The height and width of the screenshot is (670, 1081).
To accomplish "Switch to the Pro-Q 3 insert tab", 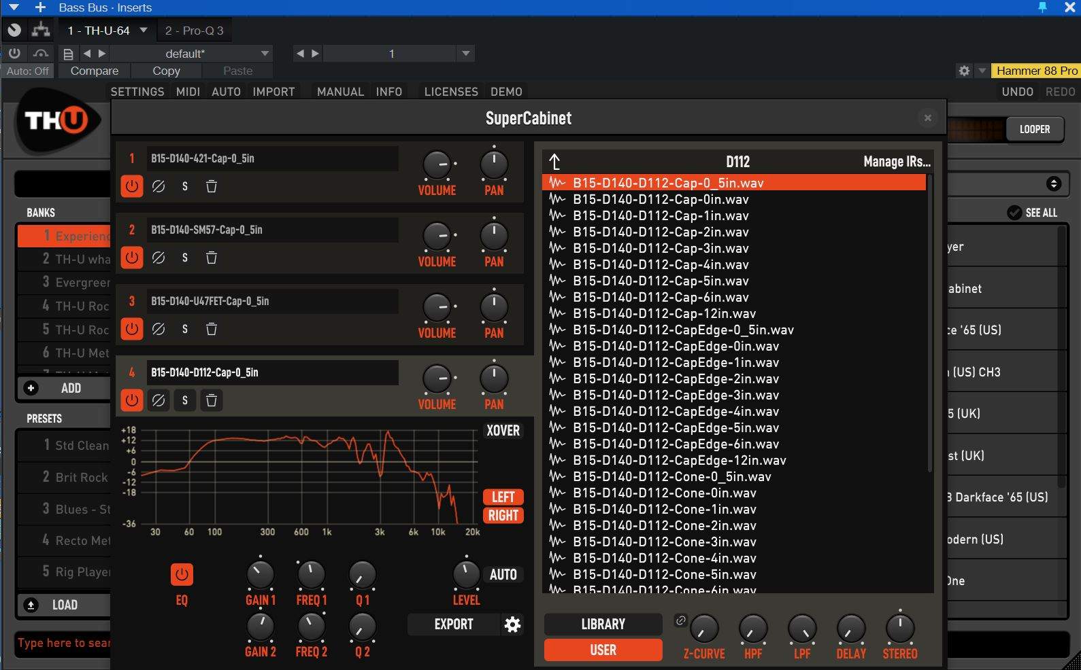I will [x=195, y=31].
